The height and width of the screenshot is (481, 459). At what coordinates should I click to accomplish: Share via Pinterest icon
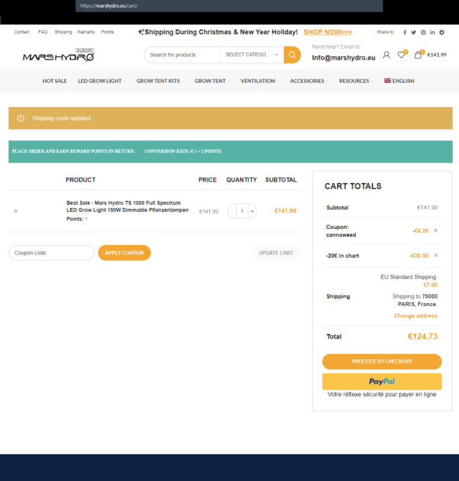point(423,32)
